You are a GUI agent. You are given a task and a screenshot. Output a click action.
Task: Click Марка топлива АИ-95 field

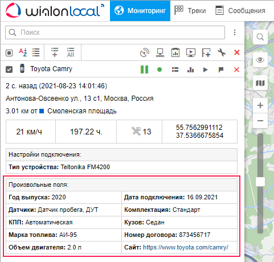point(64,235)
